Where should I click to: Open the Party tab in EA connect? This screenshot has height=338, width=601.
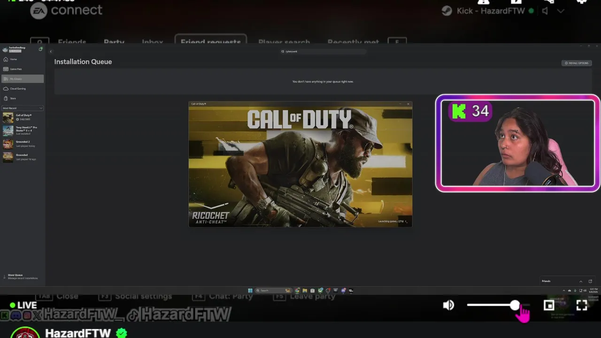[x=114, y=42]
